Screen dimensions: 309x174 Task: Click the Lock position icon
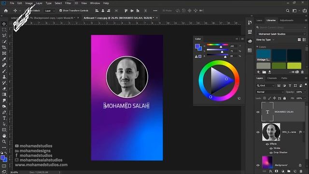[274, 98]
